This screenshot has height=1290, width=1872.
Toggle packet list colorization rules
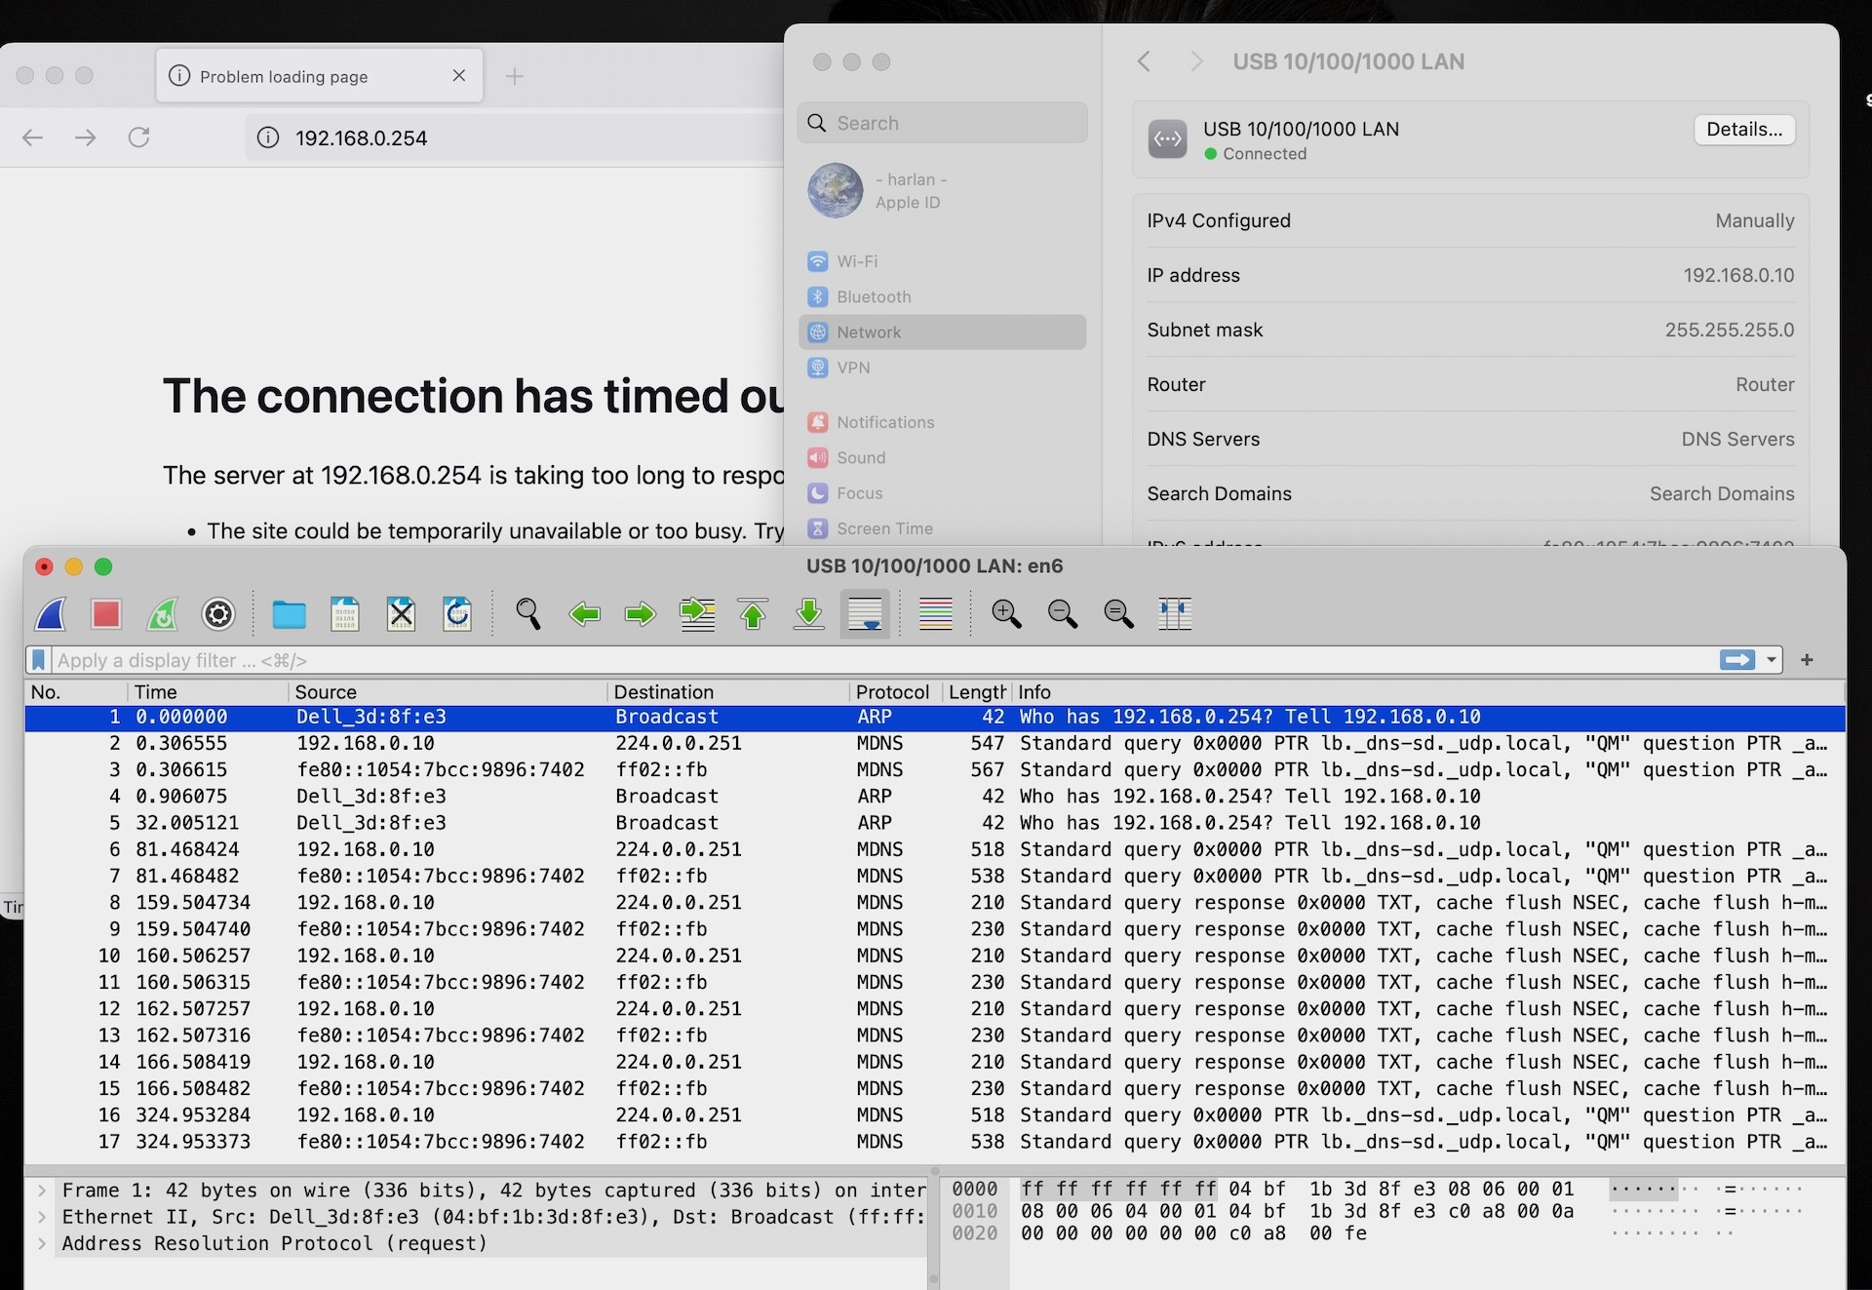pyautogui.click(x=936, y=614)
